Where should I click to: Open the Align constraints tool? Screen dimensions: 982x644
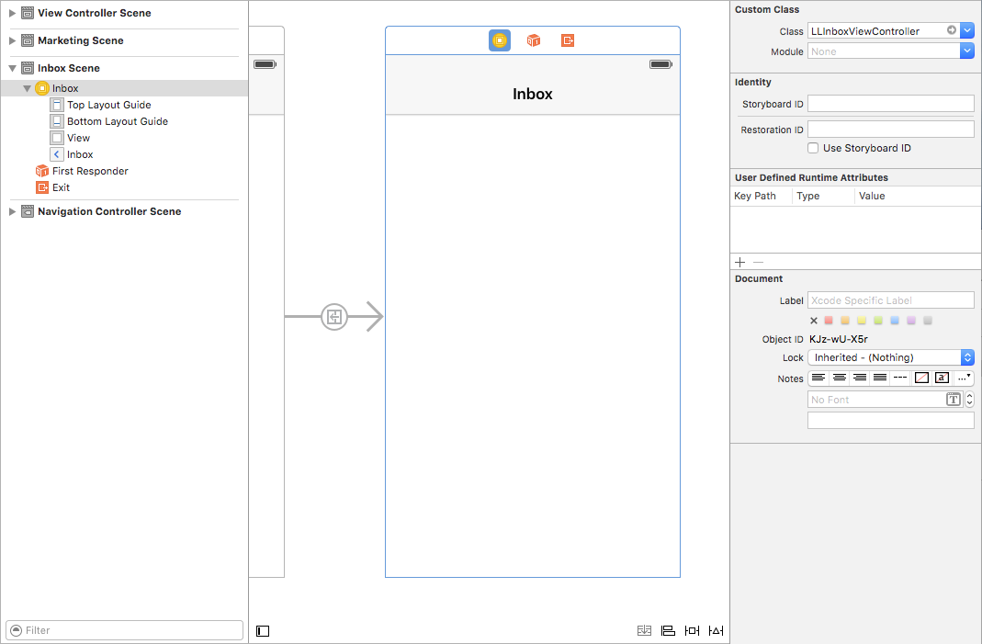(x=668, y=631)
